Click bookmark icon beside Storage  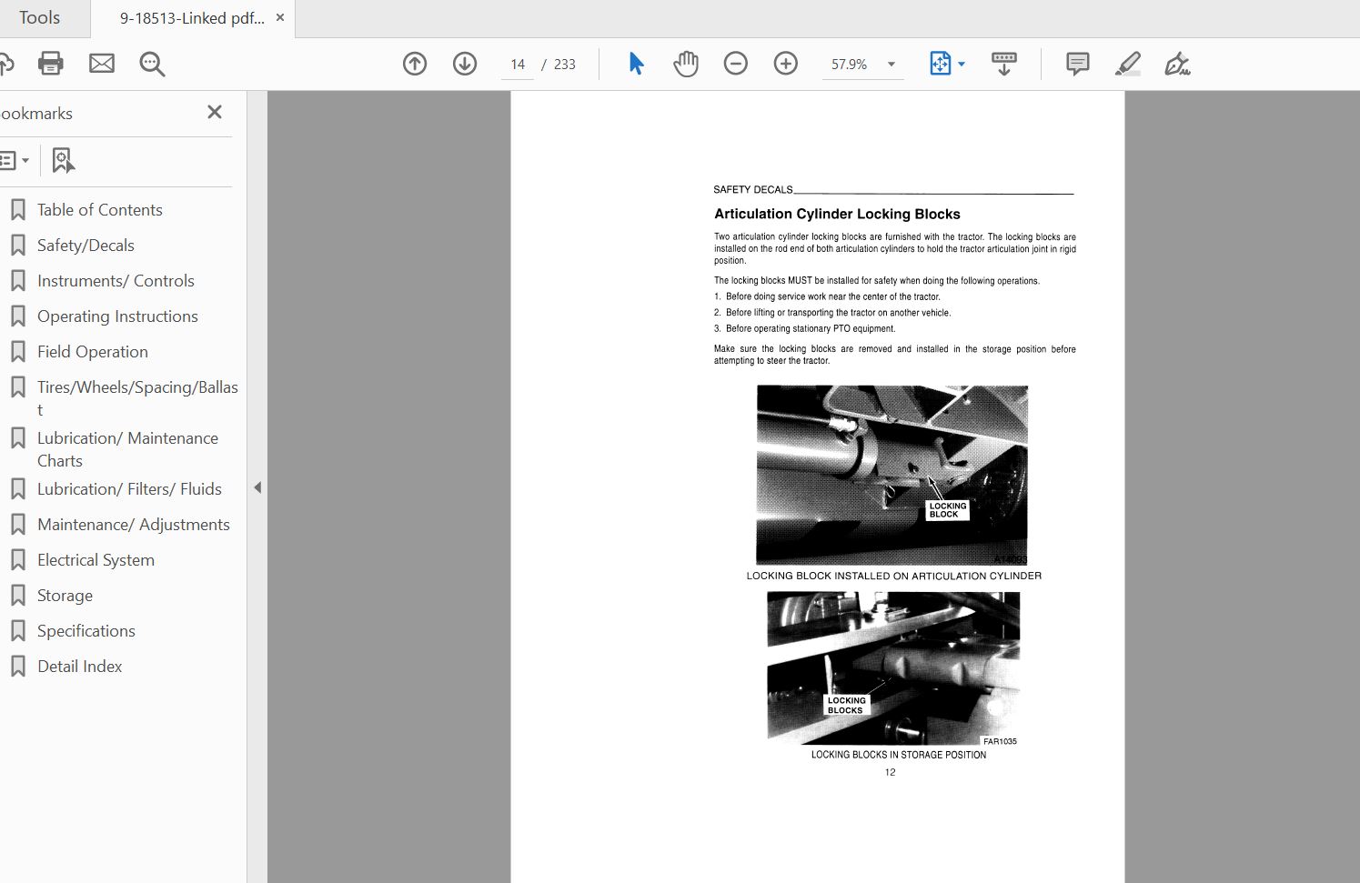coord(18,596)
